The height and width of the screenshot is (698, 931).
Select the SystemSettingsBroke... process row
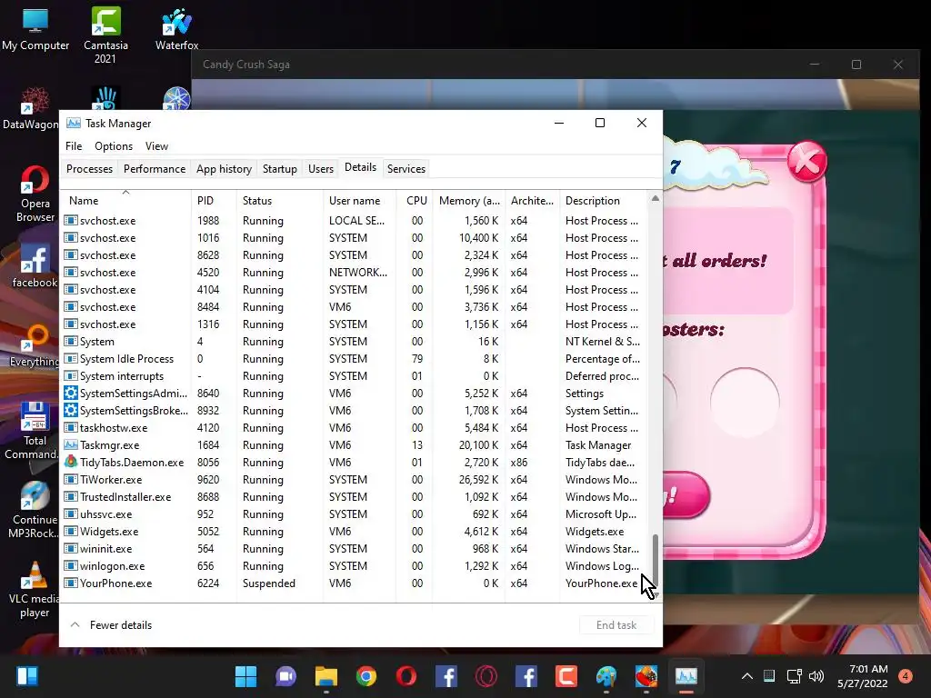(x=355, y=410)
